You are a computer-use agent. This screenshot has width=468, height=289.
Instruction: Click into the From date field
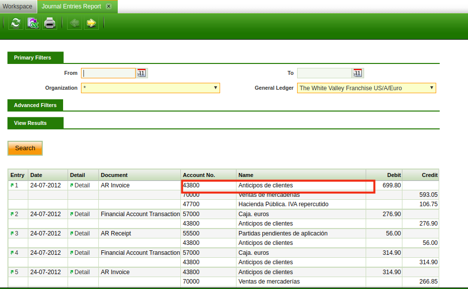pyautogui.click(x=108, y=73)
